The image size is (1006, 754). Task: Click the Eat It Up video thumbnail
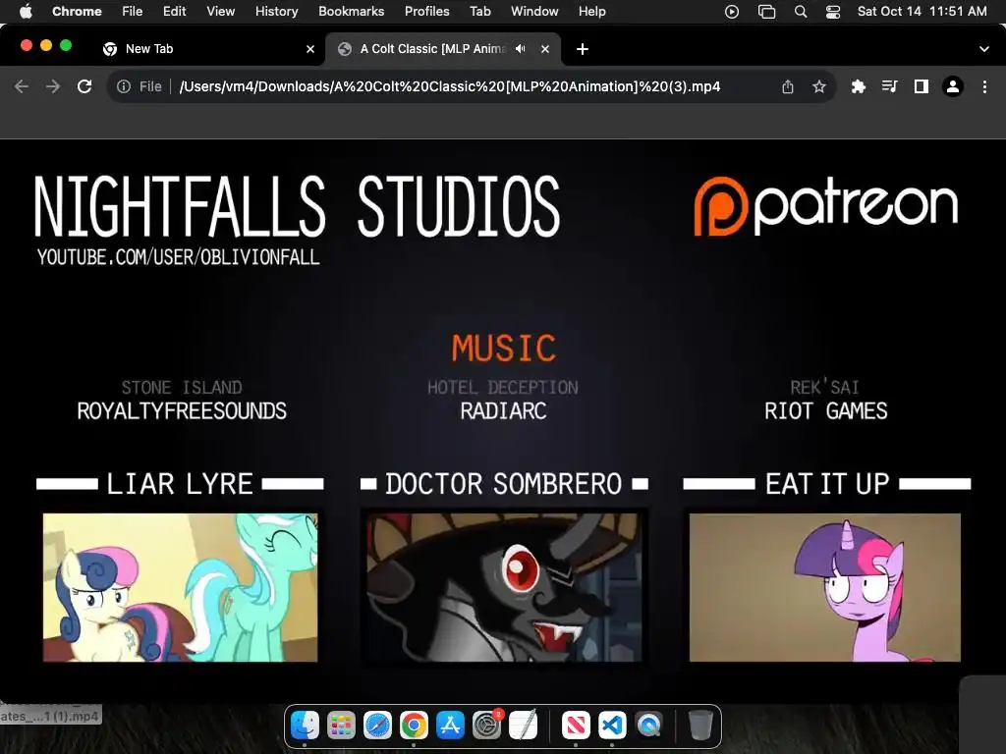(x=825, y=587)
